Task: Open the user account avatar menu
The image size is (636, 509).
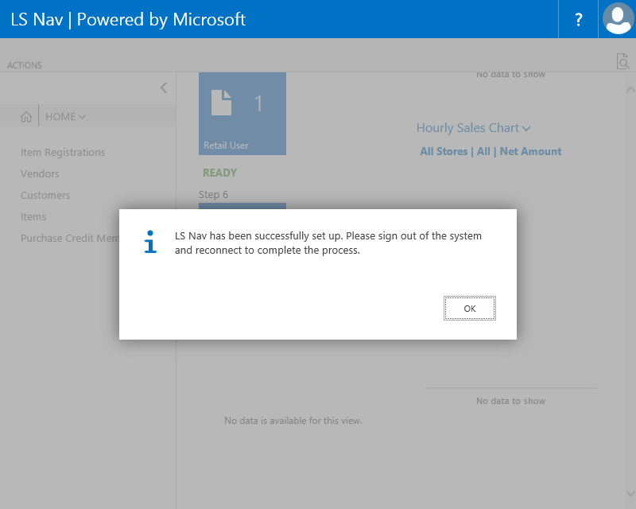Action: 618,19
